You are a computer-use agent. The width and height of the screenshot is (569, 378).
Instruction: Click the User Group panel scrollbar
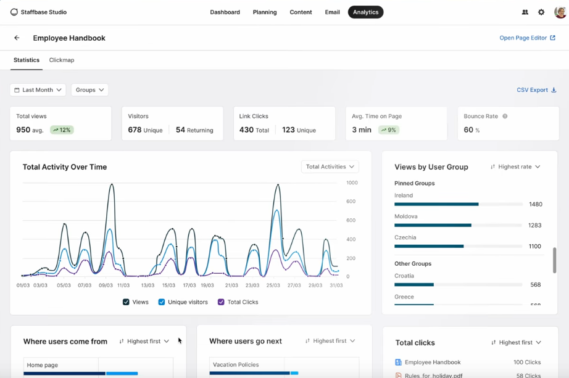[554, 260]
